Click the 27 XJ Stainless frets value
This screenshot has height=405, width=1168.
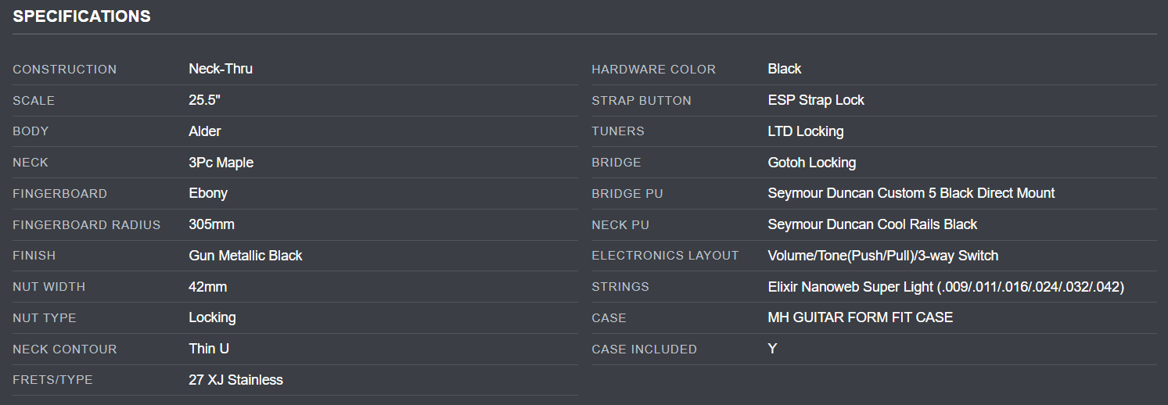235,380
